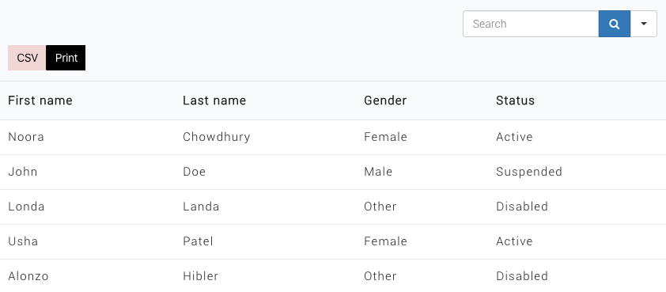
Task: Sort by First name column header
Action: click(40, 100)
